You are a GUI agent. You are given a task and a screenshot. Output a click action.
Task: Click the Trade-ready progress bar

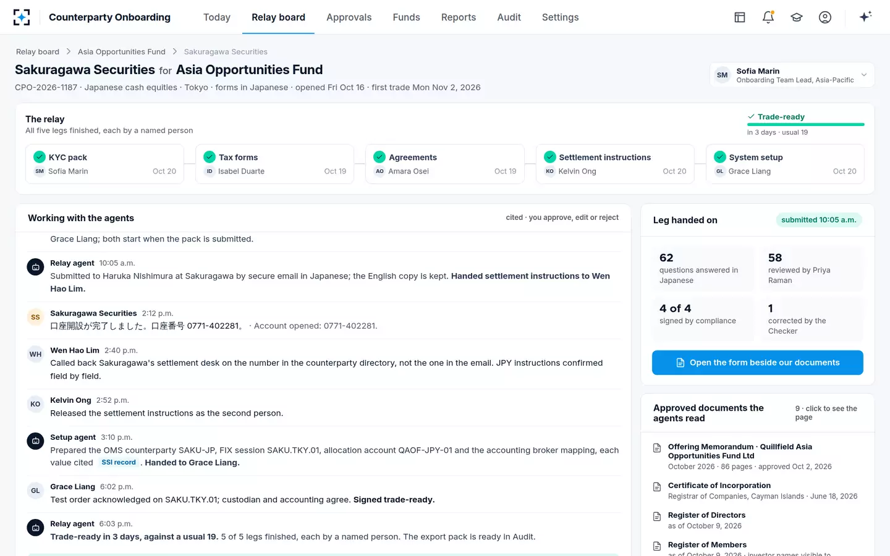pyautogui.click(x=806, y=124)
